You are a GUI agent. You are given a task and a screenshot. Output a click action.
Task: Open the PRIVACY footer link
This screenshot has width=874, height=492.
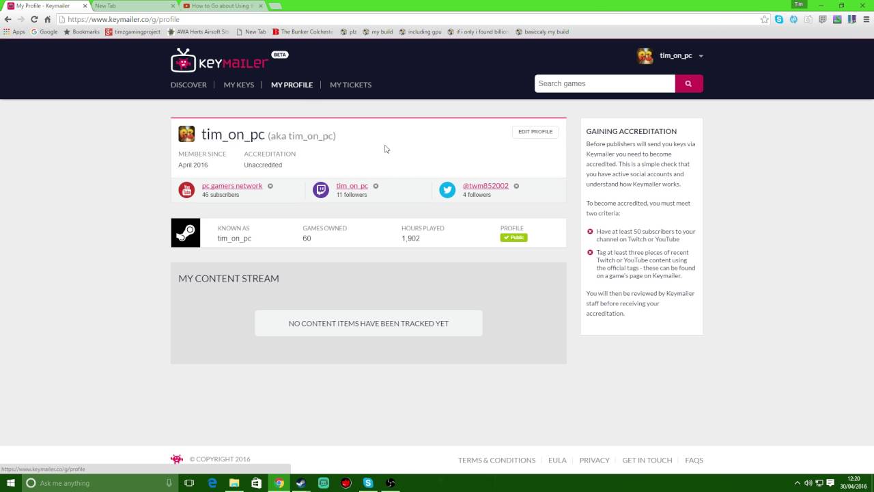click(x=594, y=460)
